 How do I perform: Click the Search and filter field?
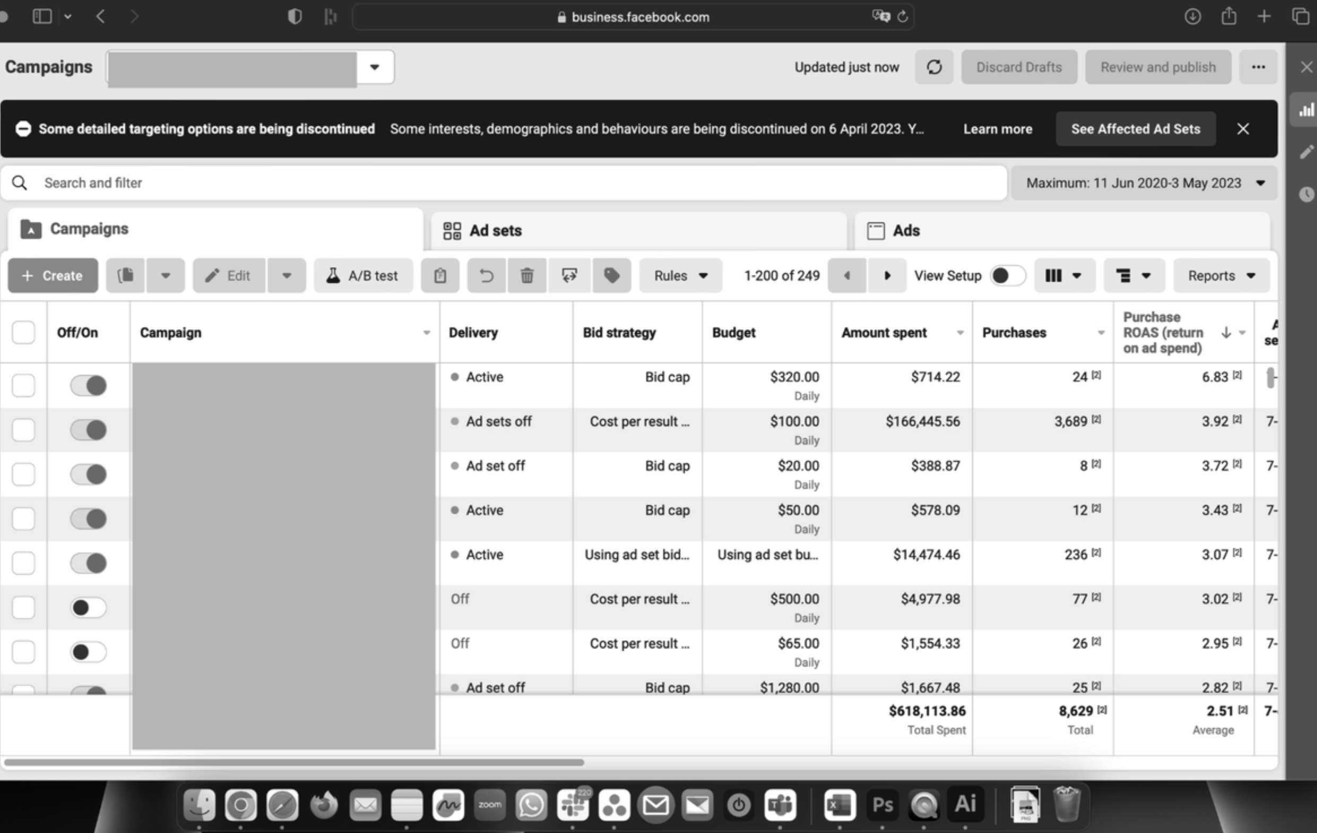[x=503, y=183]
